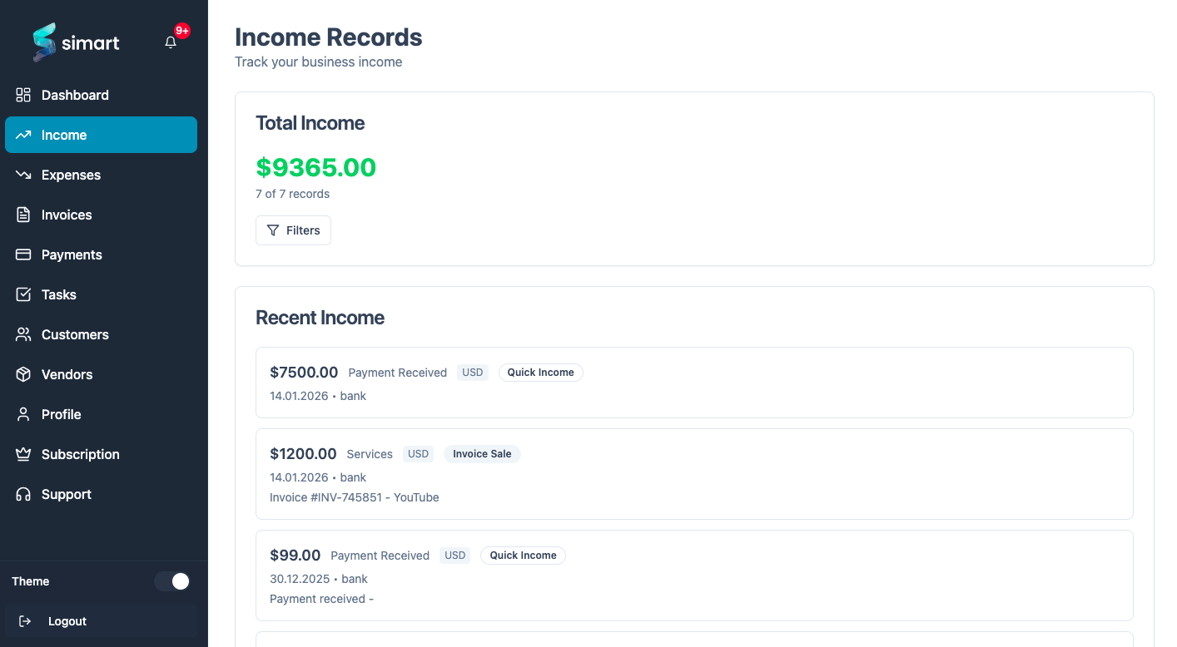Image resolution: width=1177 pixels, height=647 pixels.
Task: Click the Income Records heading
Action: point(329,37)
